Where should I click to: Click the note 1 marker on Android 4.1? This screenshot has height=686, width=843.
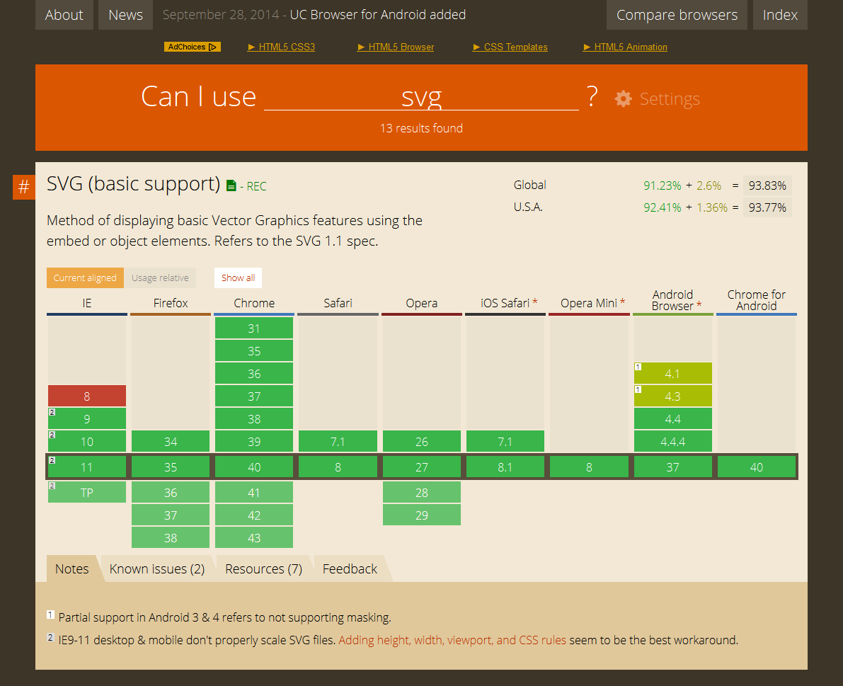[638, 367]
